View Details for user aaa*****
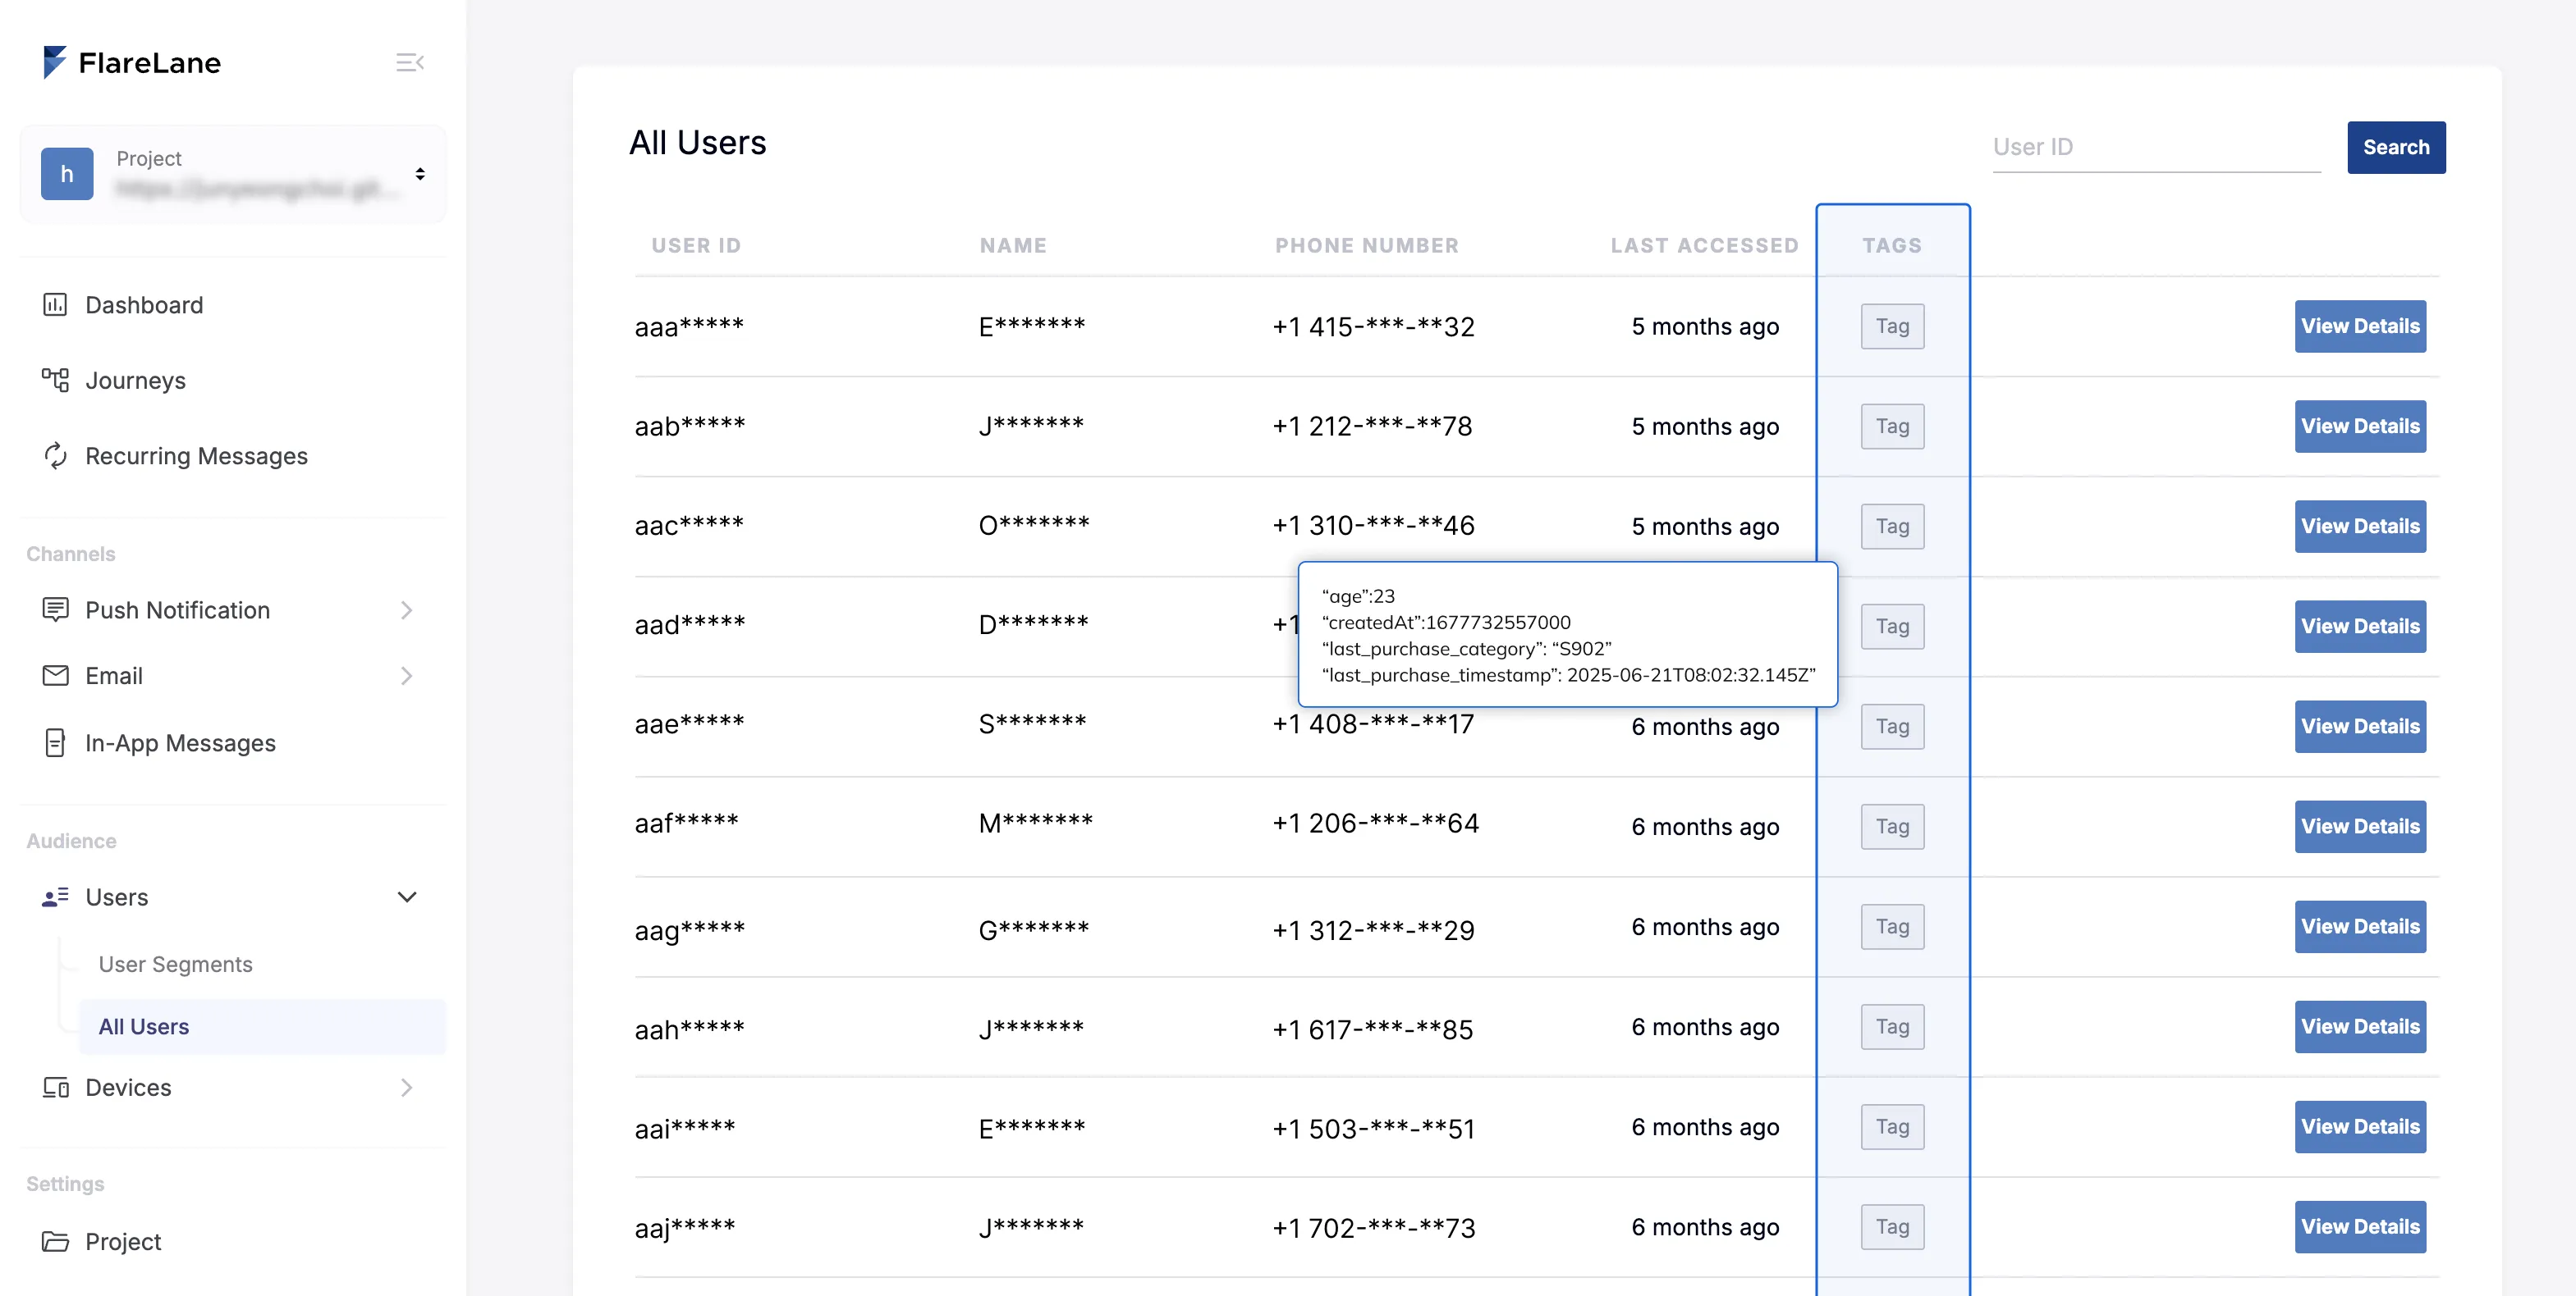Image resolution: width=2576 pixels, height=1296 pixels. click(x=2360, y=326)
